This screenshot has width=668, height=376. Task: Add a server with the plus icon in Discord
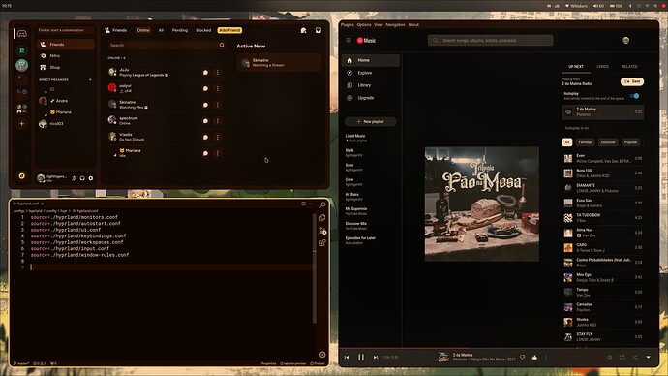[x=21, y=124]
